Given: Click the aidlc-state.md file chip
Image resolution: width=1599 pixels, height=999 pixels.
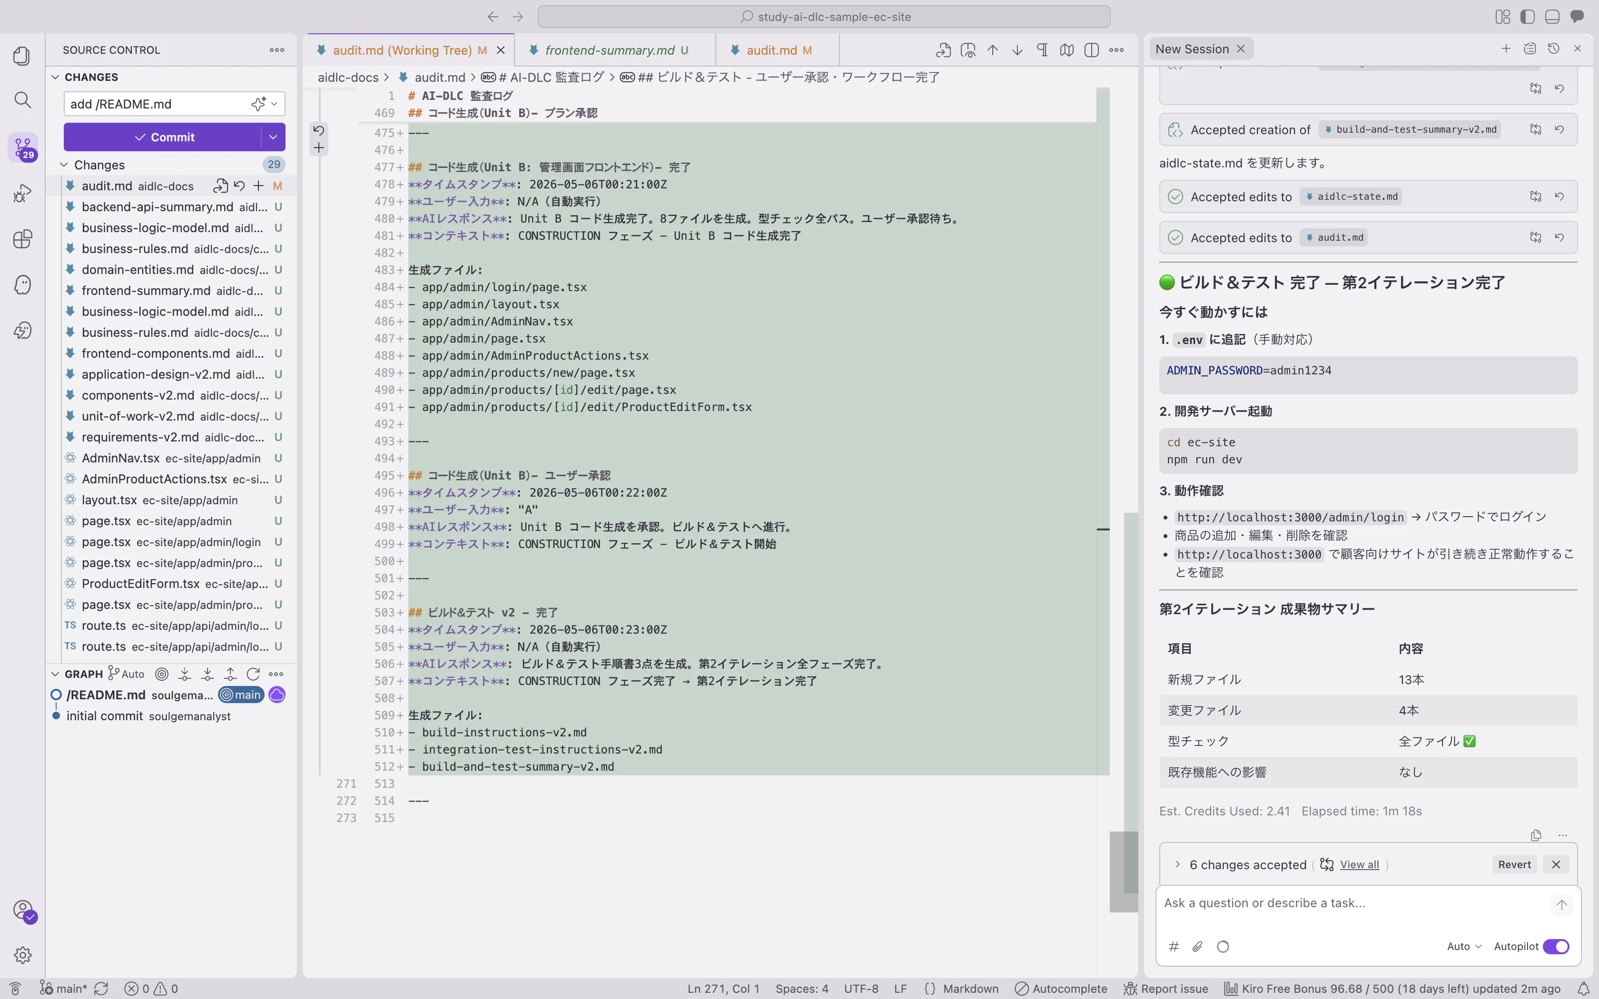Looking at the screenshot, I should (1351, 196).
